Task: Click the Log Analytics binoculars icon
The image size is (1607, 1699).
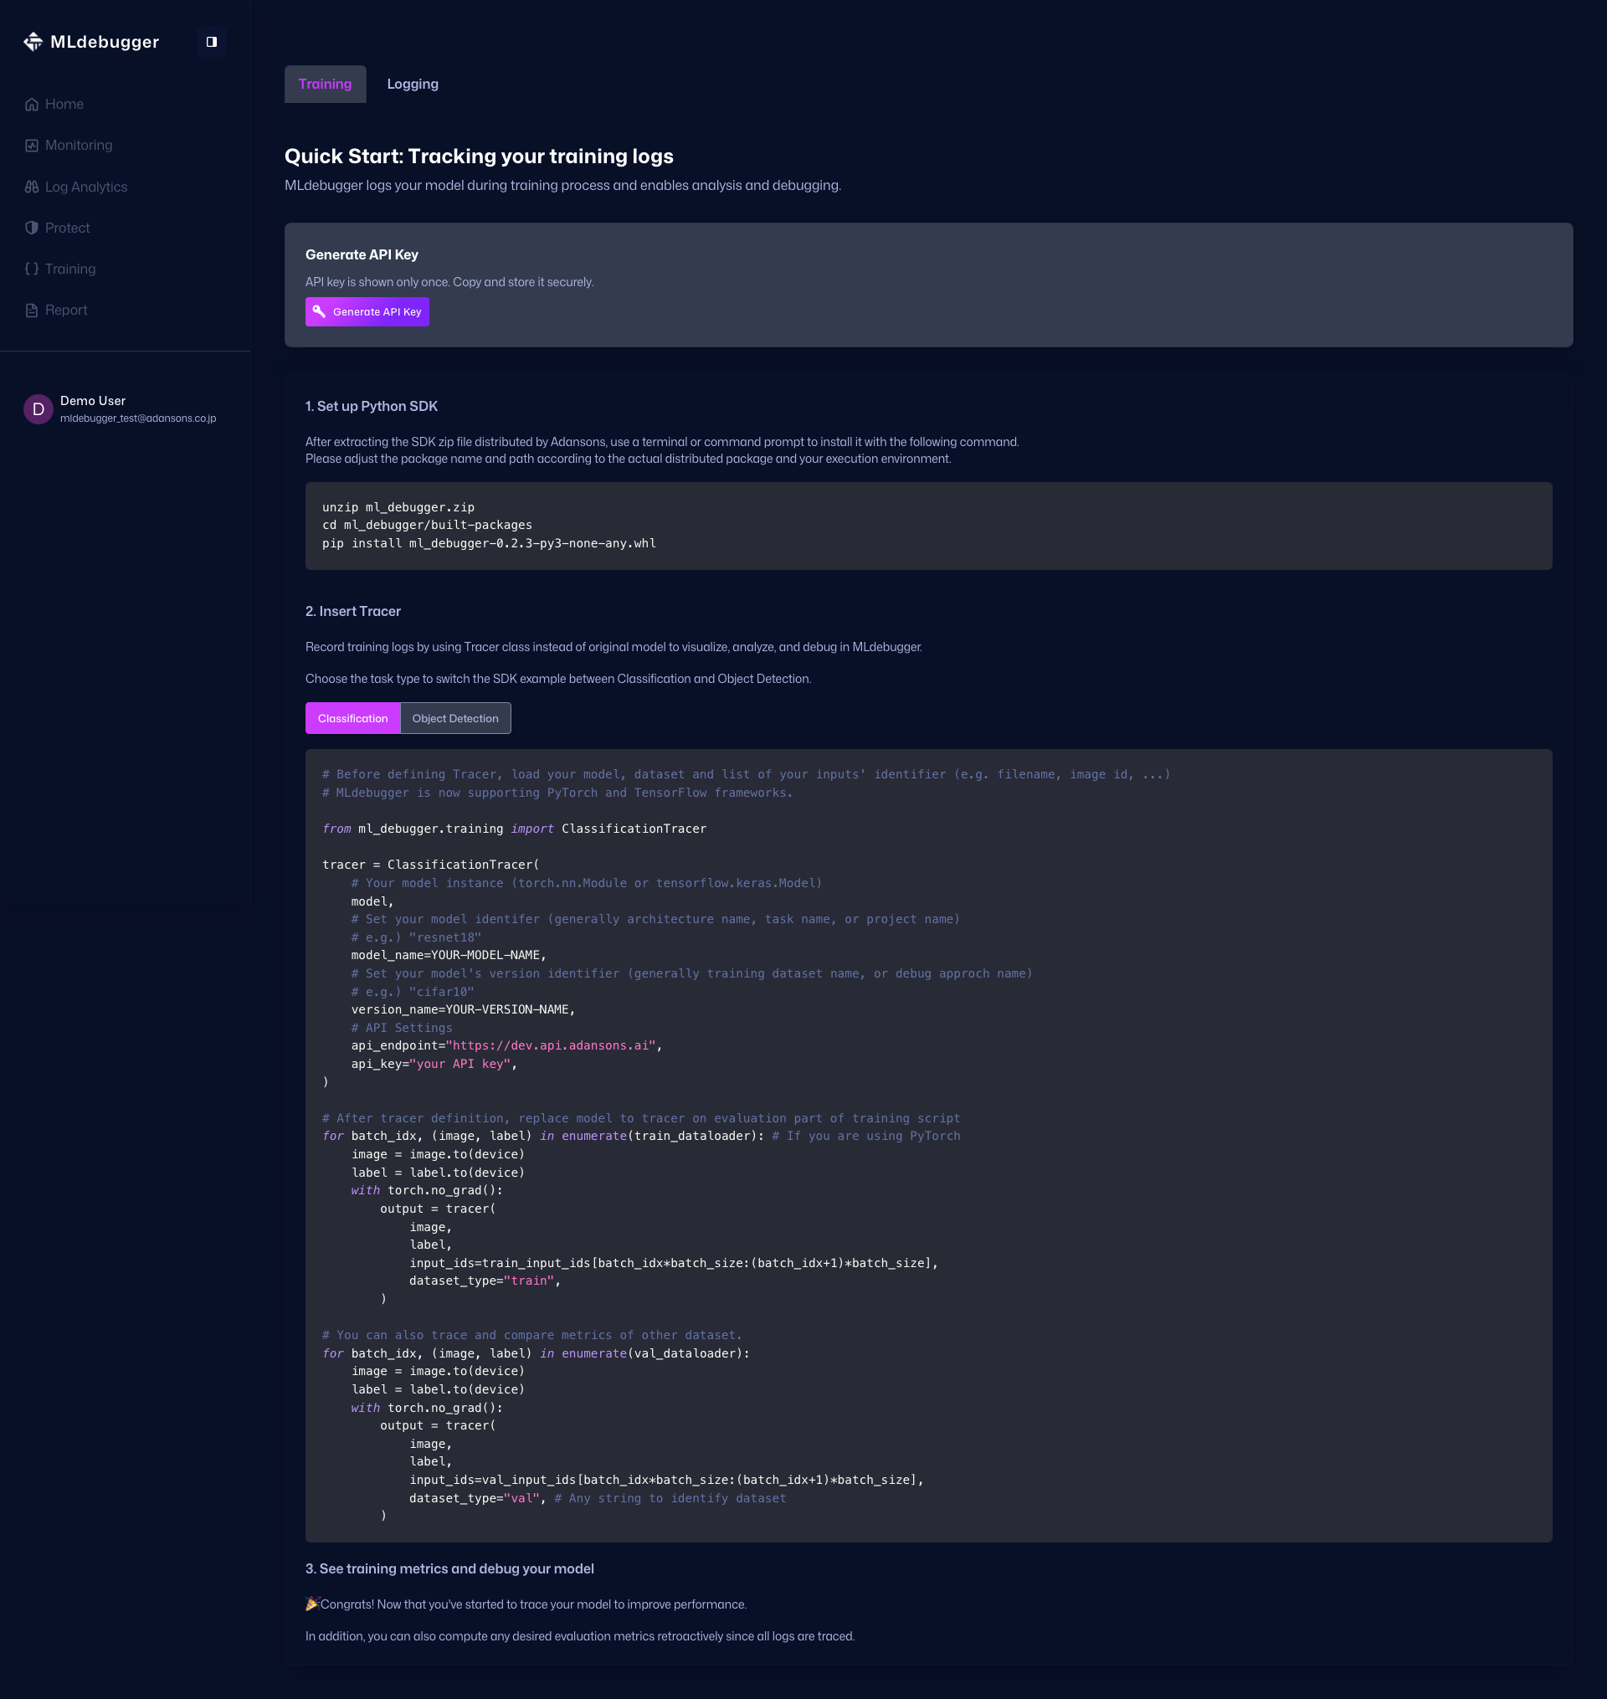Action: tap(32, 187)
